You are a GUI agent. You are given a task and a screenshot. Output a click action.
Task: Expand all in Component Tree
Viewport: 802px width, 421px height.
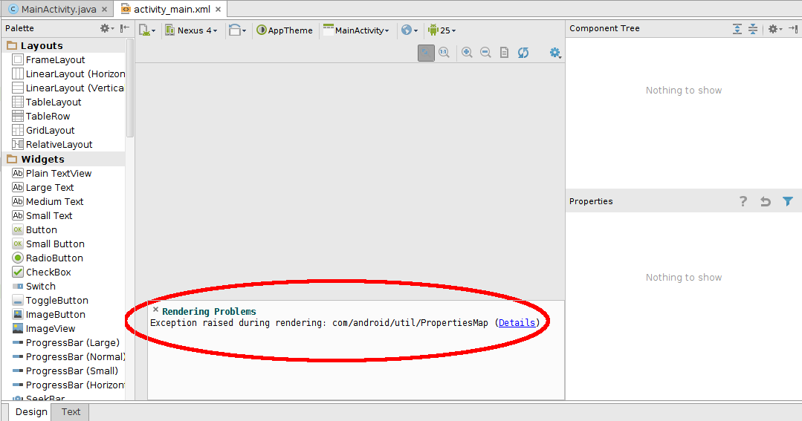[737, 29]
